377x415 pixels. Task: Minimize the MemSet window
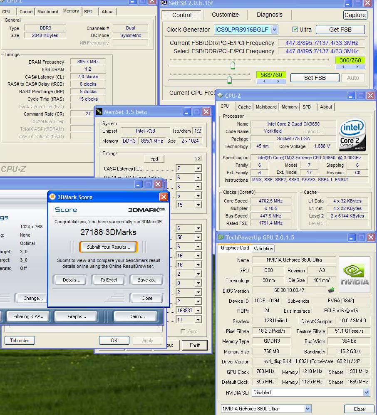[x=186, y=112]
